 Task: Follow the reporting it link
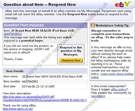(x=98, y=96)
